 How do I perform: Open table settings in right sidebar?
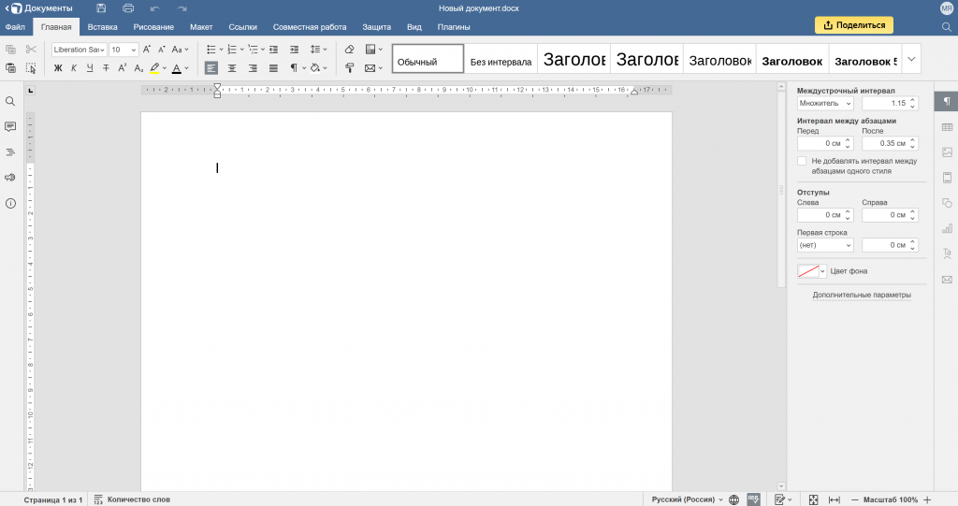[x=947, y=127]
